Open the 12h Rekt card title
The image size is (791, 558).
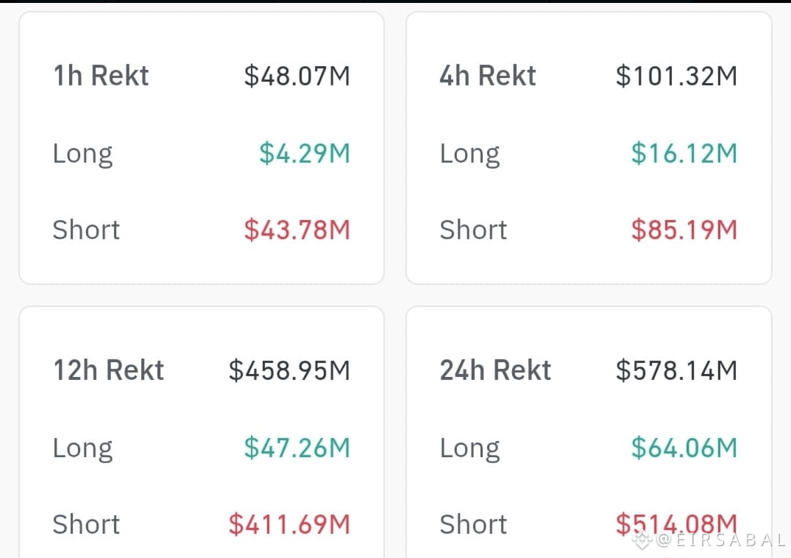108,370
